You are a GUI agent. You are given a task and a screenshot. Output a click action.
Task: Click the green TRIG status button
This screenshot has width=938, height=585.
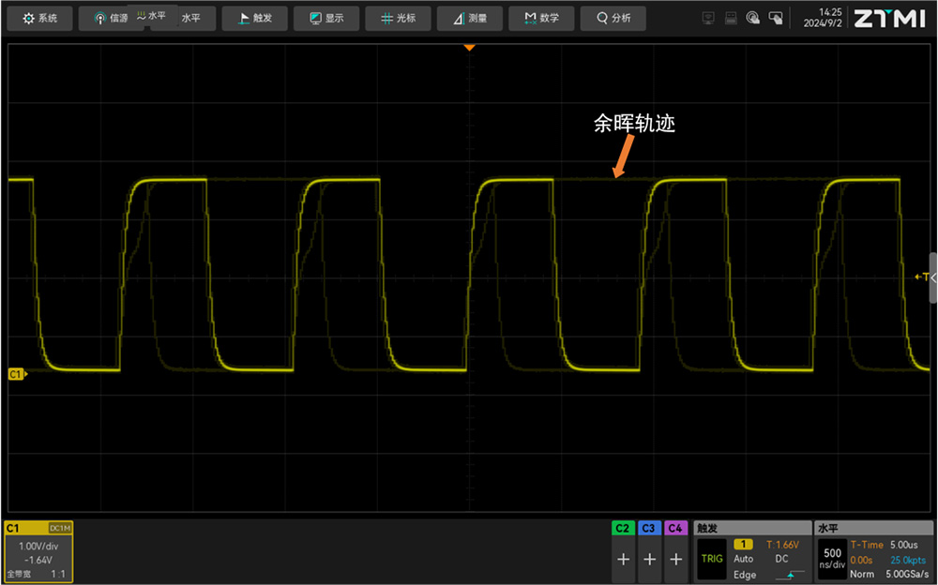point(712,559)
